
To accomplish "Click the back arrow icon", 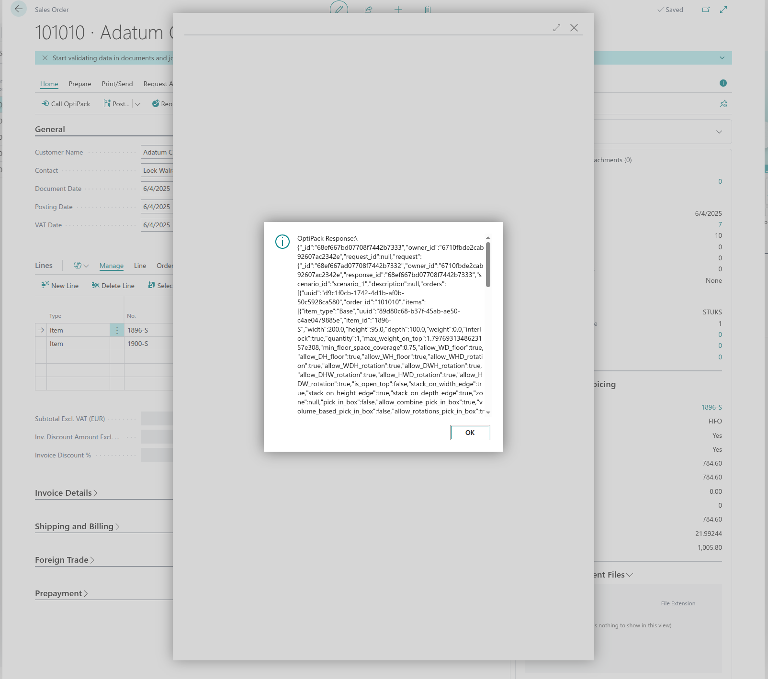I will 19,9.
